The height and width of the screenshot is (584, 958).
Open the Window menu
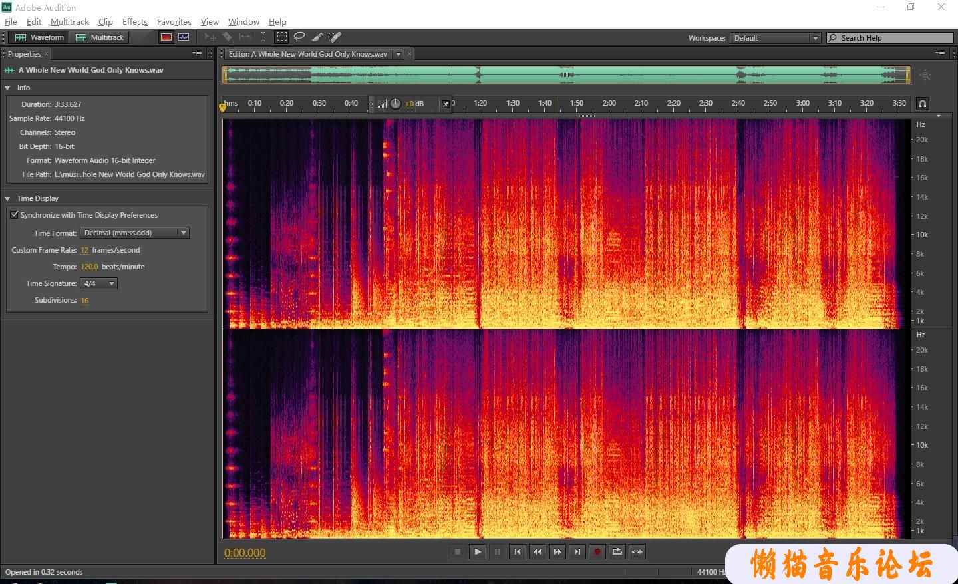tap(243, 21)
